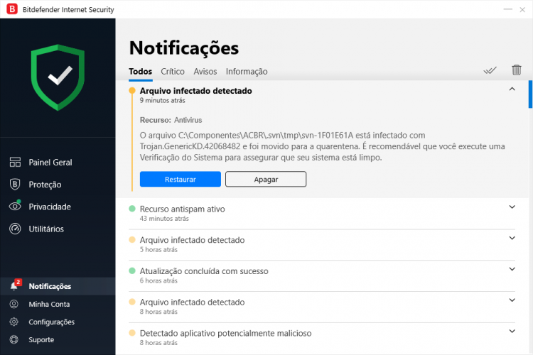Screen dimensions: 533x355
Task: Click the Arquivo infectado detectado expanded title
Action: (196, 91)
